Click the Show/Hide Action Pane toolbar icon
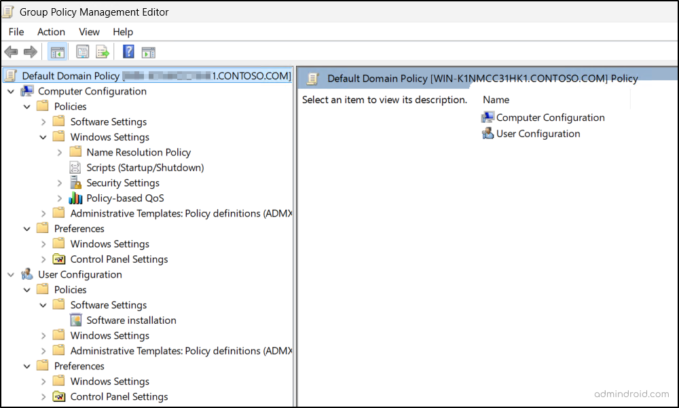This screenshot has width=679, height=408. (148, 52)
